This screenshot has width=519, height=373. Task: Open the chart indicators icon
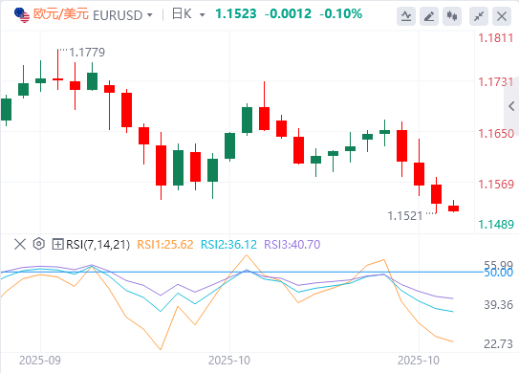click(x=406, y=16)
